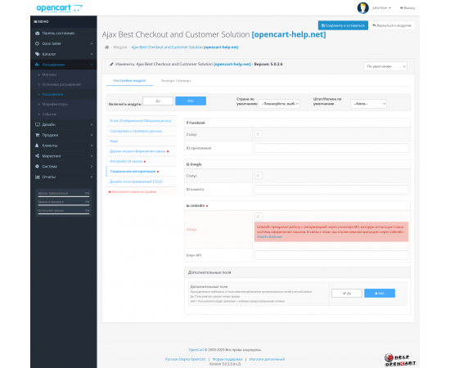The height and width of the screenshot is (368, 450).
Task: Click the Help OpenCart logo in footer
Action: pos(400,360)
